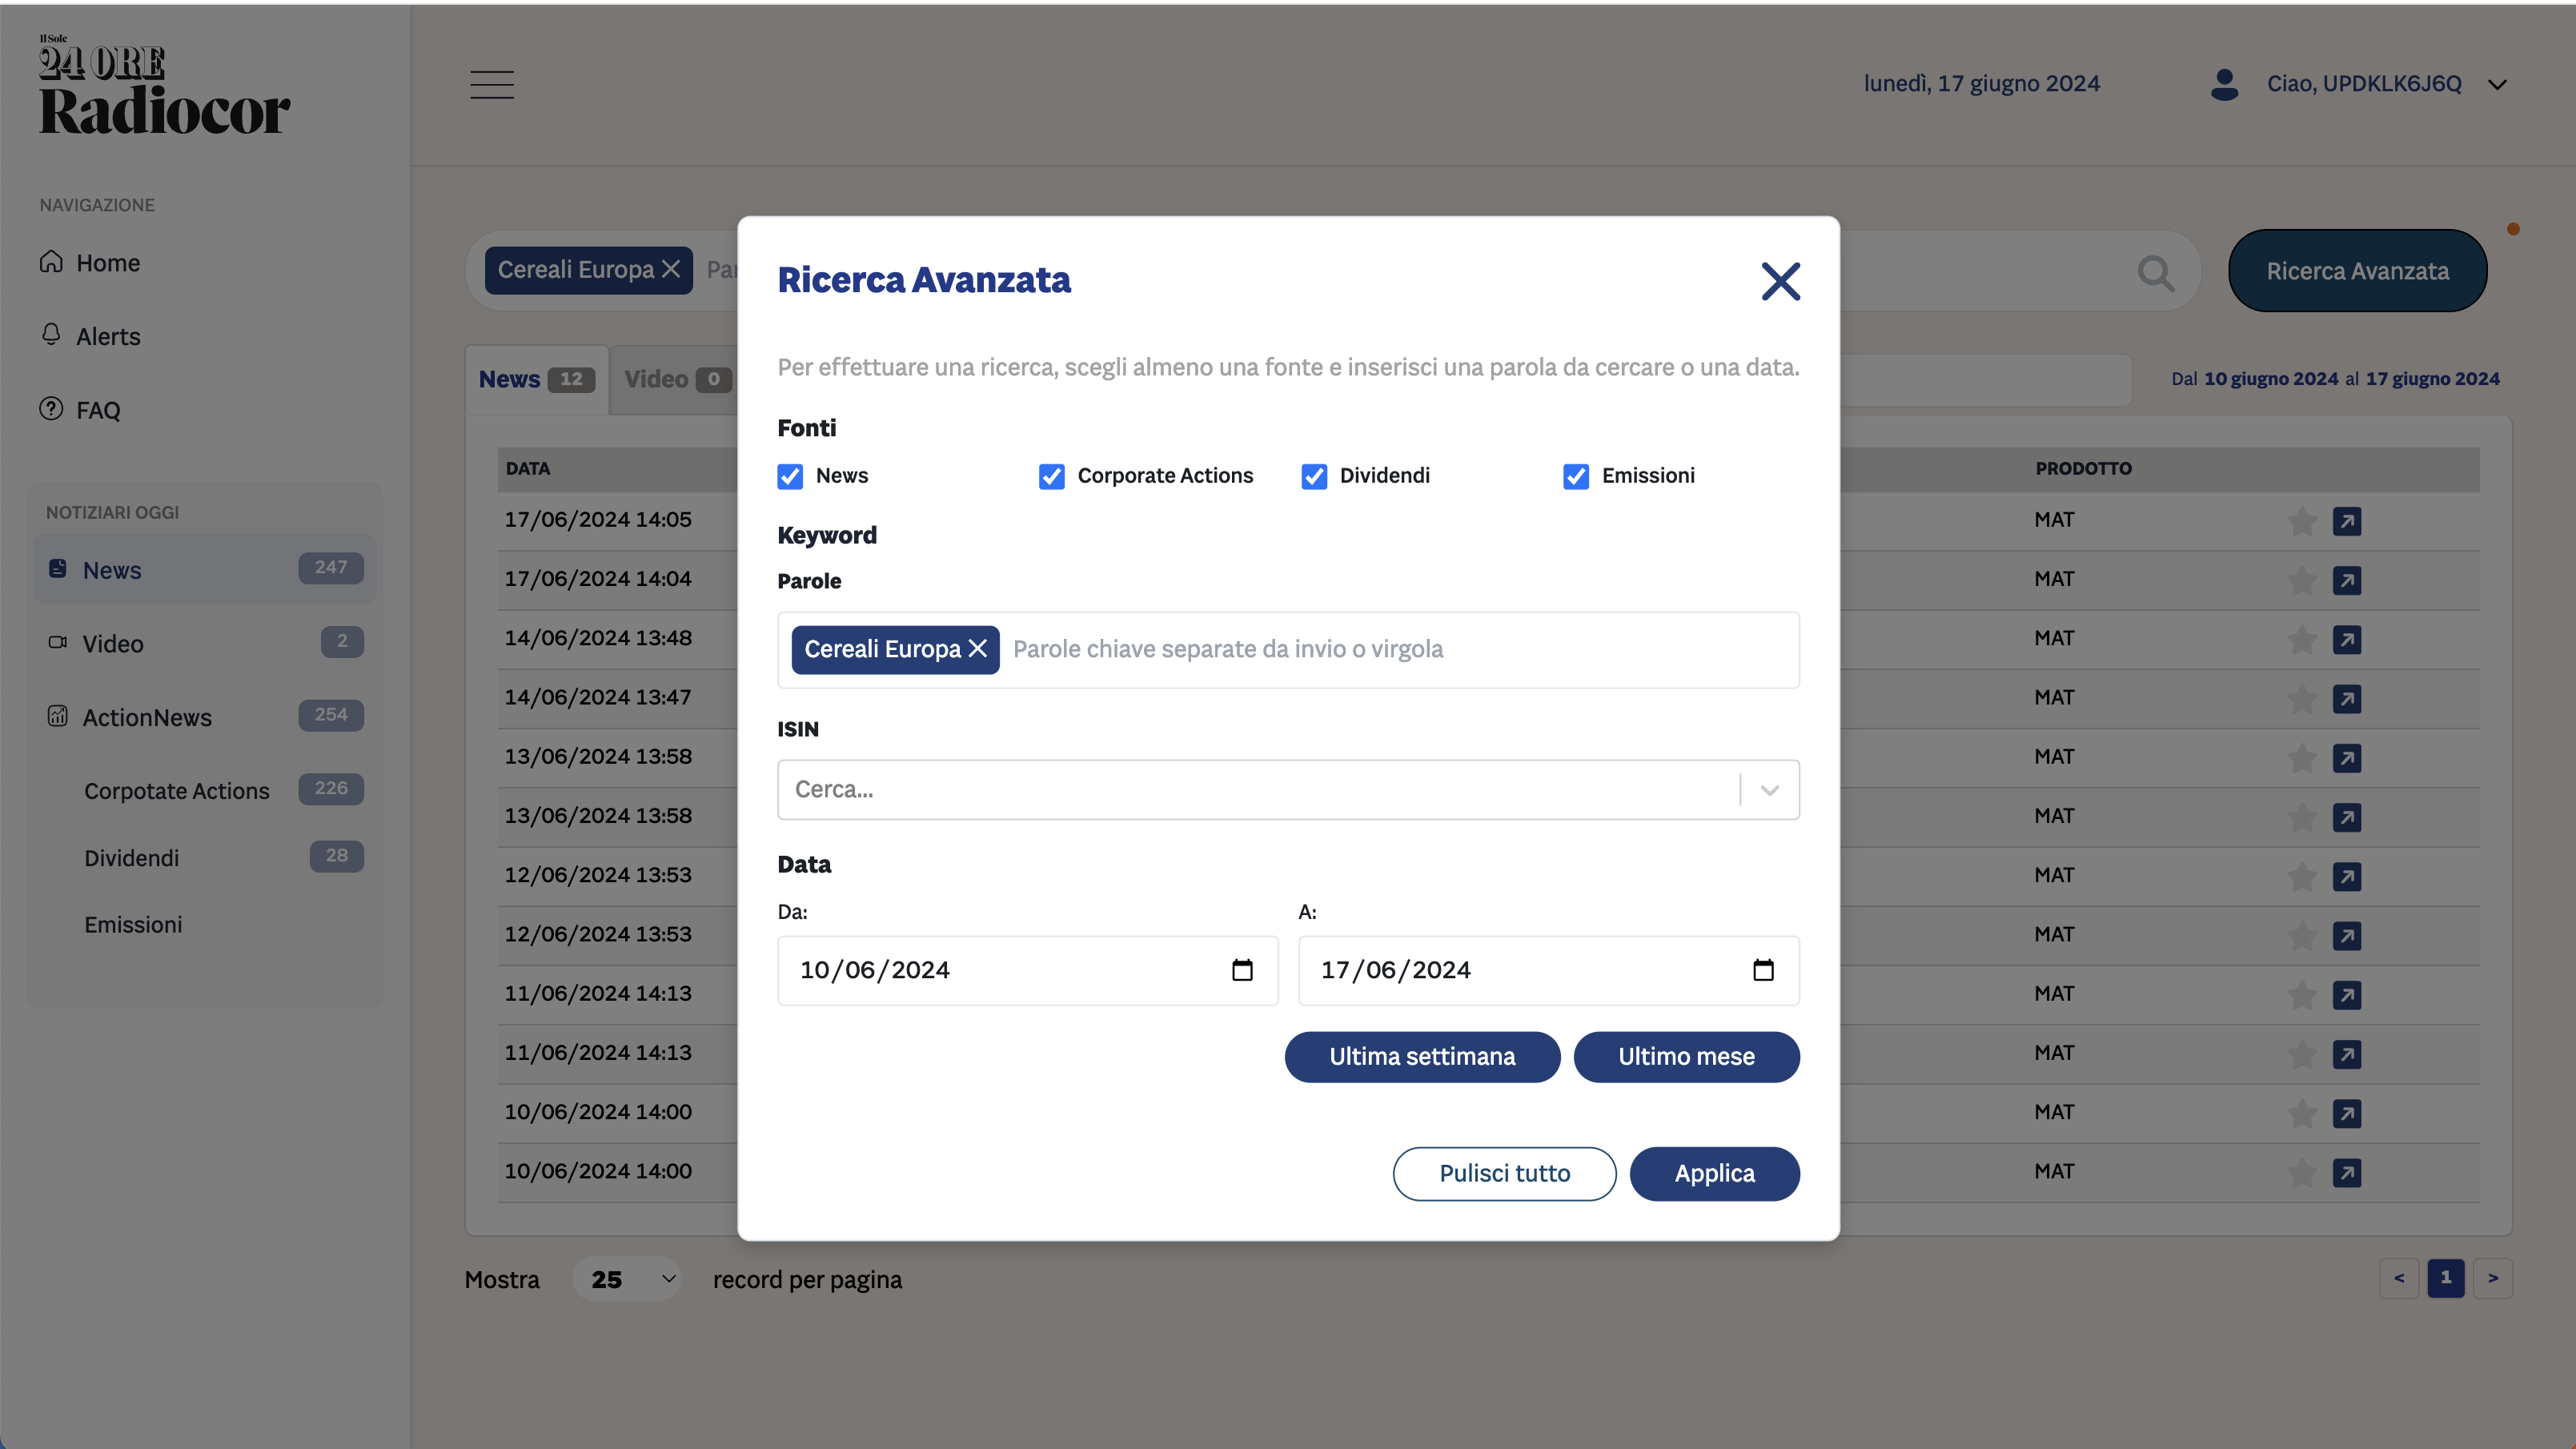Open calendar picker in Da date field

click(1242, 970)
